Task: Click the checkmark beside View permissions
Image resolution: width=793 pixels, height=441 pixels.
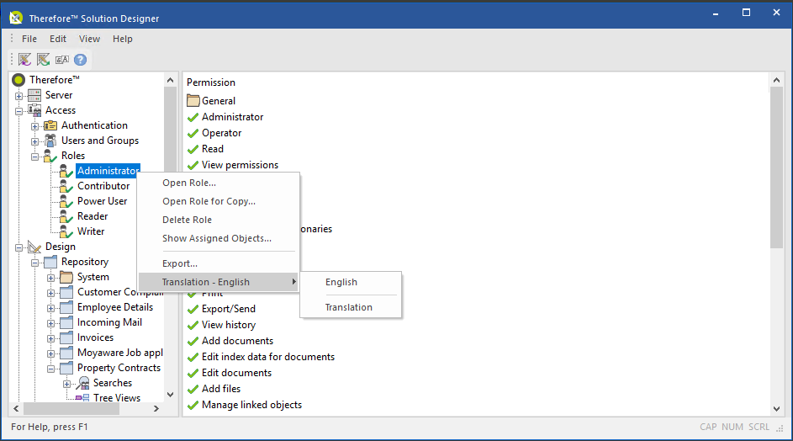Action: [193, 166]
